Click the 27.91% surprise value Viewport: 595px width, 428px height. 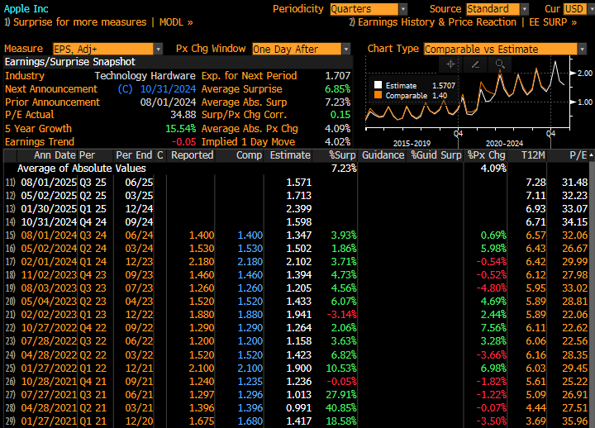tap(341, 395)
